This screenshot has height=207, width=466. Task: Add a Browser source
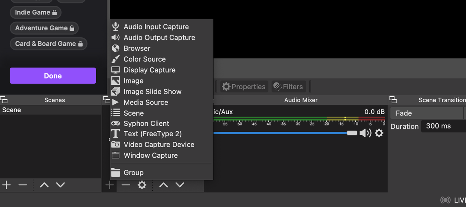tap(137, 49)
